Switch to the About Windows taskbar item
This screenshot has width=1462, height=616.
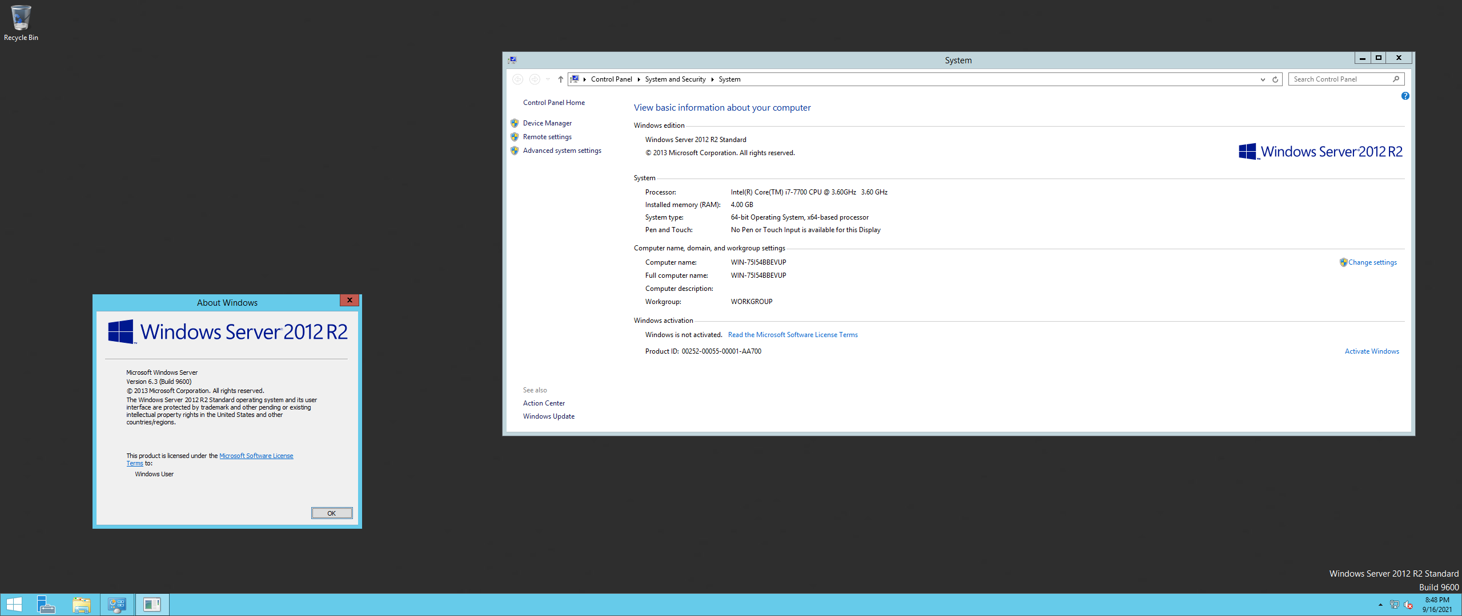[152, 605]
